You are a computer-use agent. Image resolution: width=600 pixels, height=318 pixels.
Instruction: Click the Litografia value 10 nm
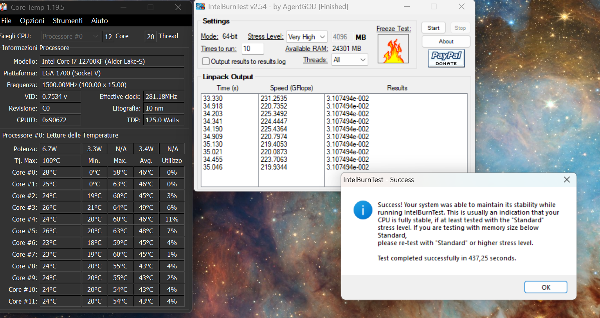coord(164,108)
